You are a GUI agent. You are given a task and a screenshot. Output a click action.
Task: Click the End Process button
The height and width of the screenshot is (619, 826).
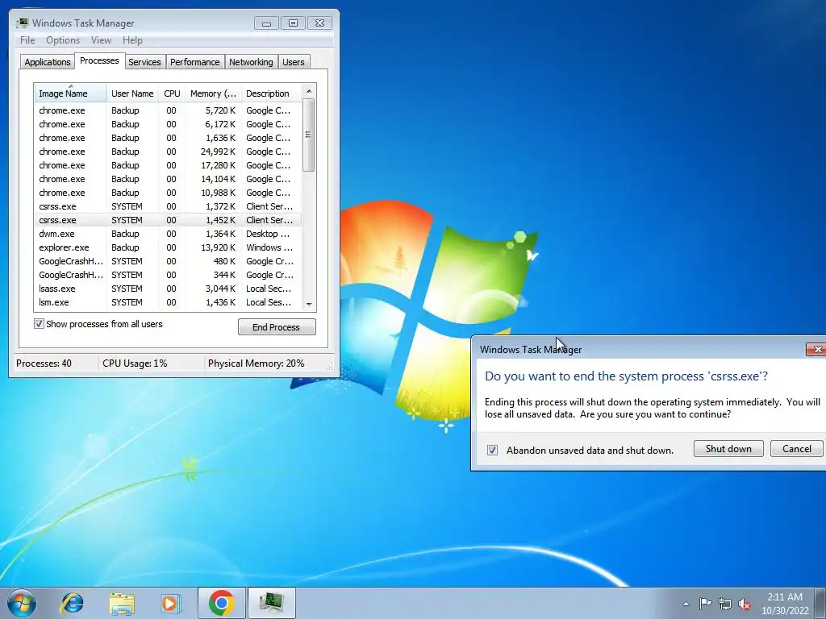coord(277,327)
